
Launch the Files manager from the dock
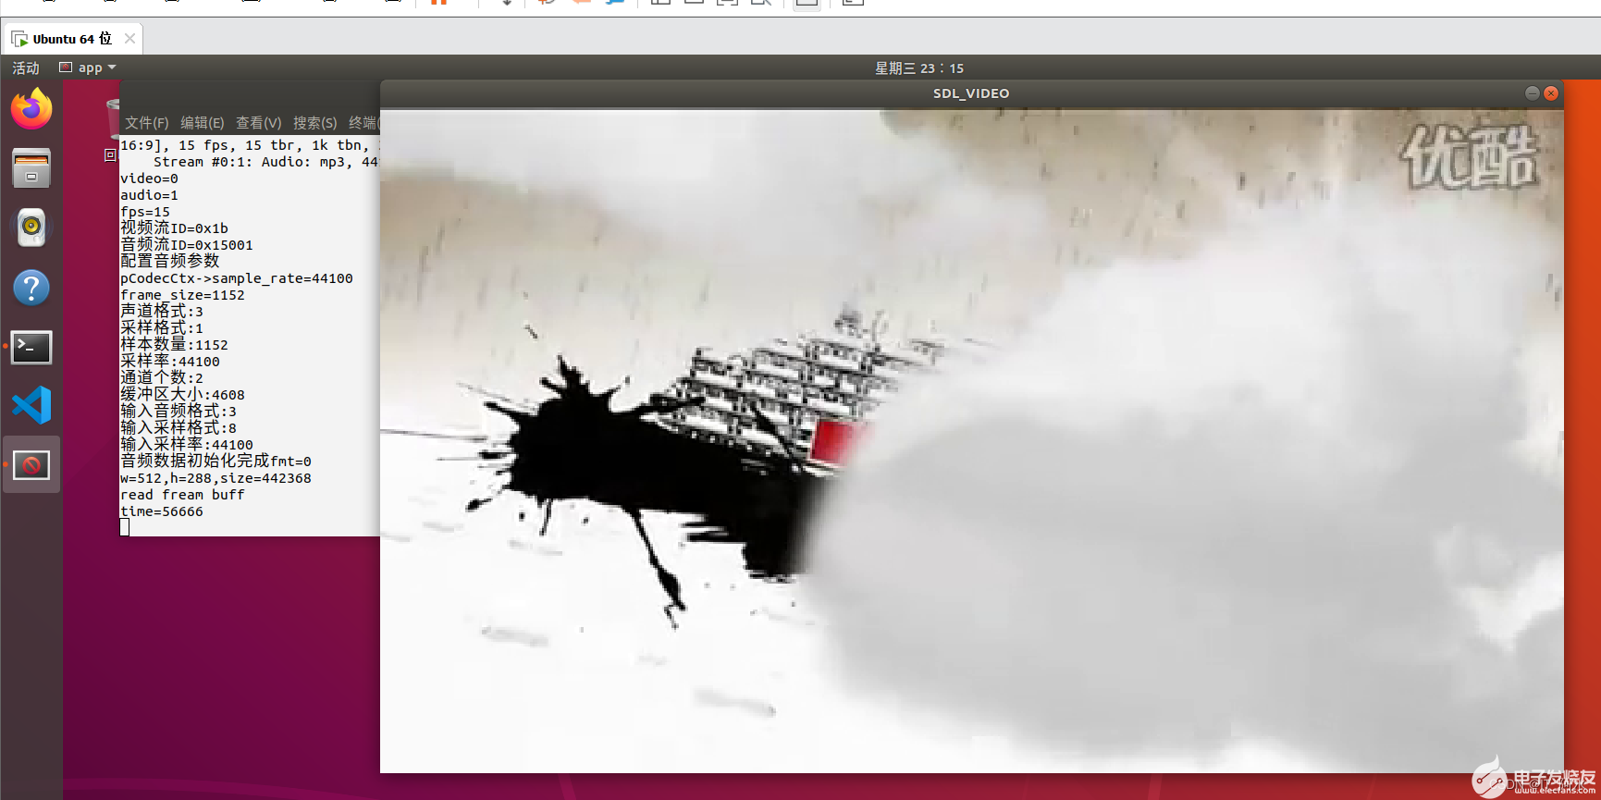31,168
